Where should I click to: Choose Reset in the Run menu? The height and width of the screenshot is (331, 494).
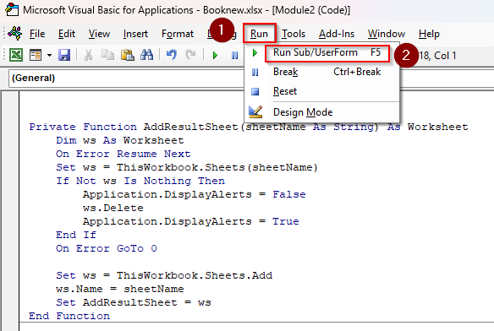coord(322,91)
